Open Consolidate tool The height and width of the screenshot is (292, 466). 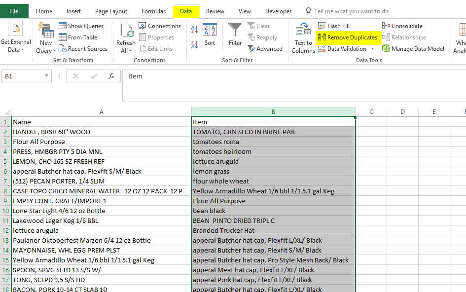point(402,26)
